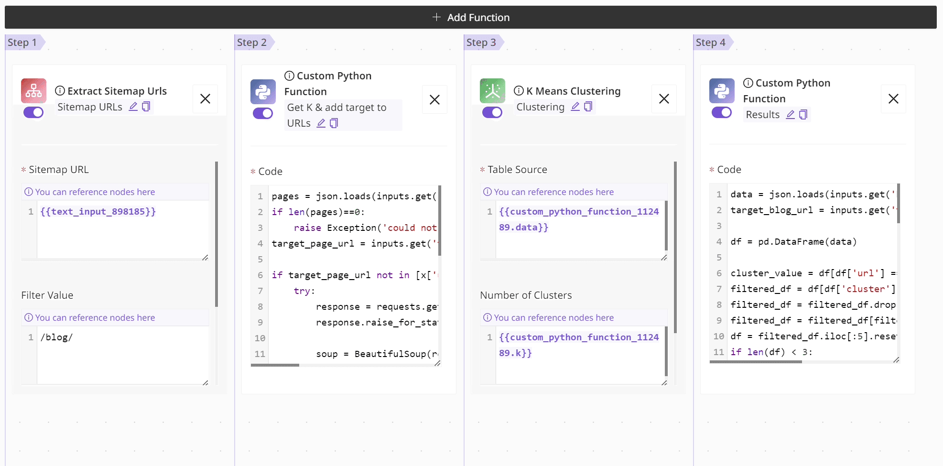943x466 pixels.
Task: Open info for Step 4 Custom Python Function
Action: [x=748, y=83]
